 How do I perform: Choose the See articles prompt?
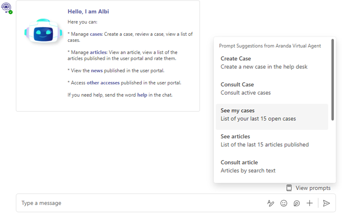(x=272, y=141)
